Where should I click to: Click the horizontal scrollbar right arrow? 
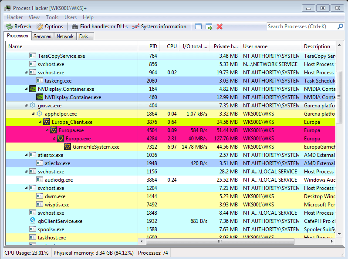(x=332, y=241)
